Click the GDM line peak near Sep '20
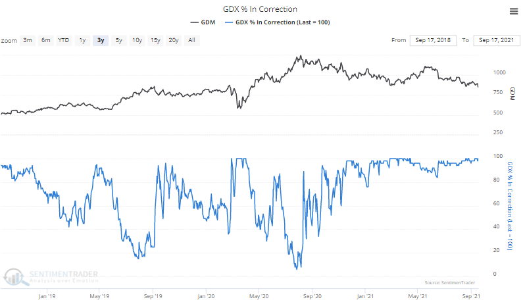523x306 pixels. [299, 57]
